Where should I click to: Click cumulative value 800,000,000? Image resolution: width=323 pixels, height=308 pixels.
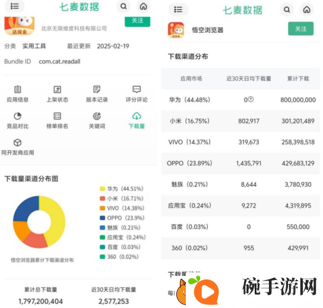tap(298, 100)
